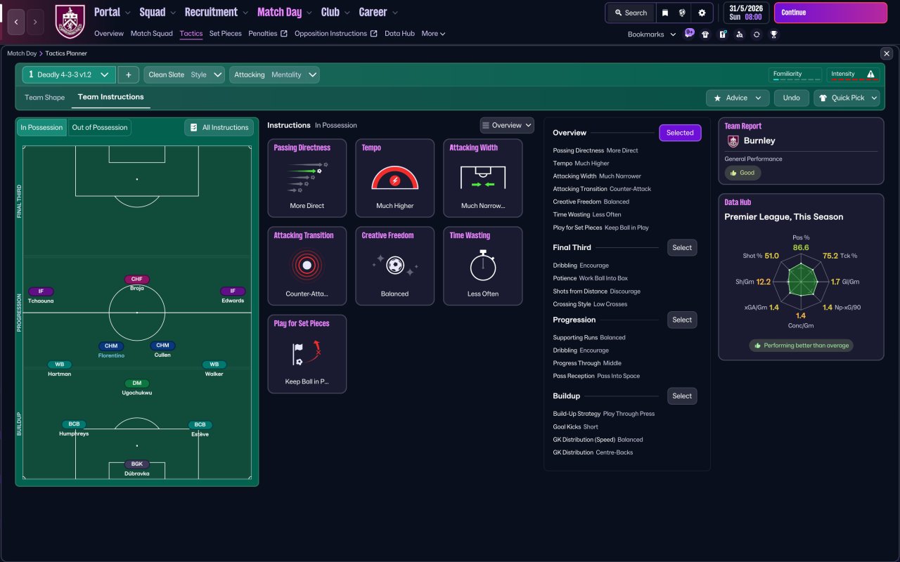
Task: Click Select for Final Third instructions
Action: pos(682,247)
